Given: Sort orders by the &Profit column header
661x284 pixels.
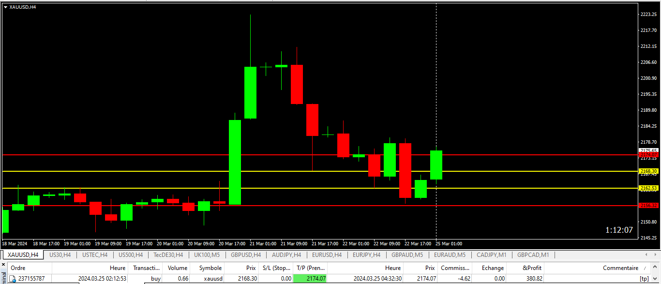Looking at the screenshot, I should (532, 268).
